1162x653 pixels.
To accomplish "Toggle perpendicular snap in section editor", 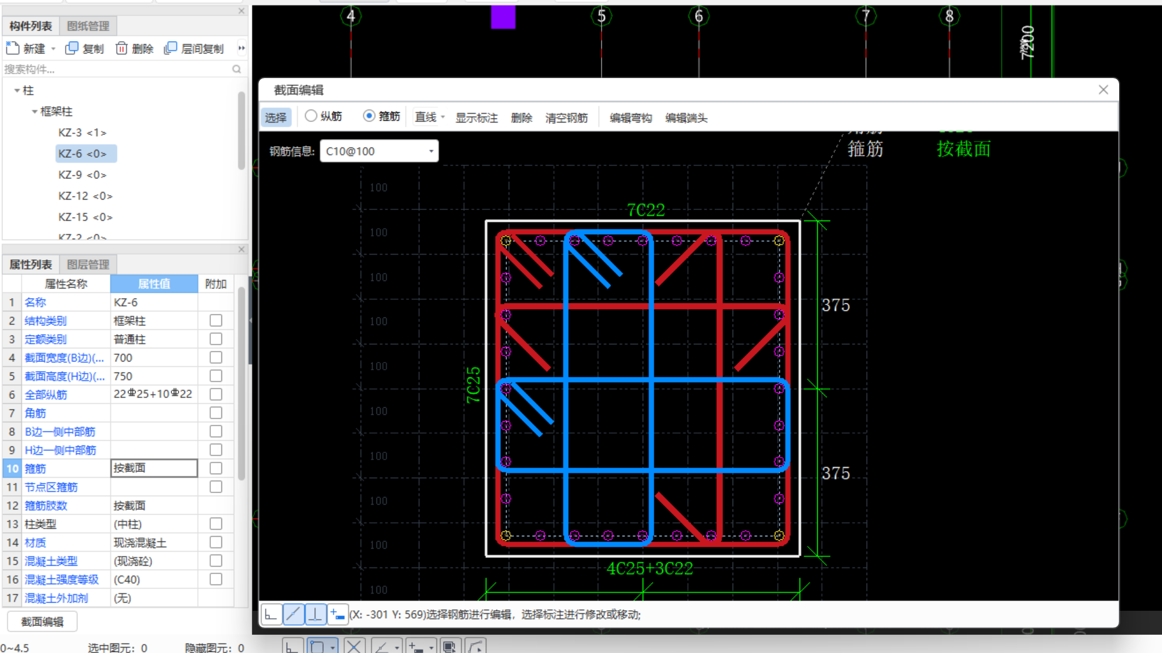I will coord(315,614).
